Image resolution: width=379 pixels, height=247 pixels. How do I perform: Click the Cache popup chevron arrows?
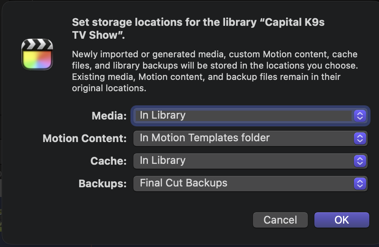(360, 161)
